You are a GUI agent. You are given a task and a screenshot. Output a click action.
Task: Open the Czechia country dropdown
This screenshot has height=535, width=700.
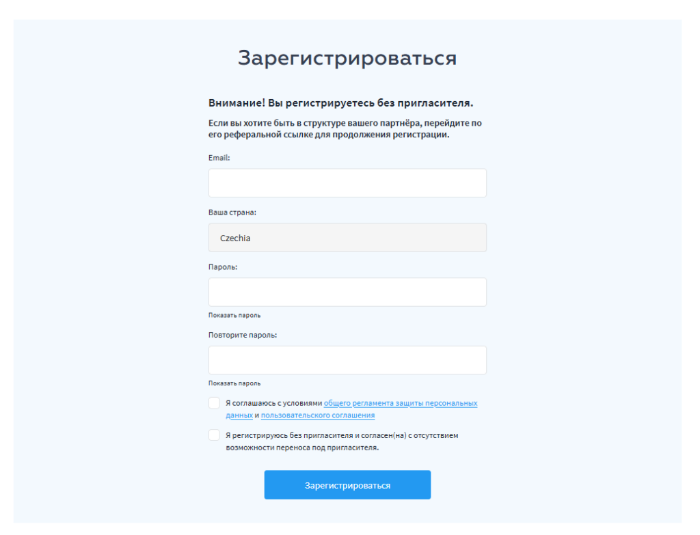point(347,238)
